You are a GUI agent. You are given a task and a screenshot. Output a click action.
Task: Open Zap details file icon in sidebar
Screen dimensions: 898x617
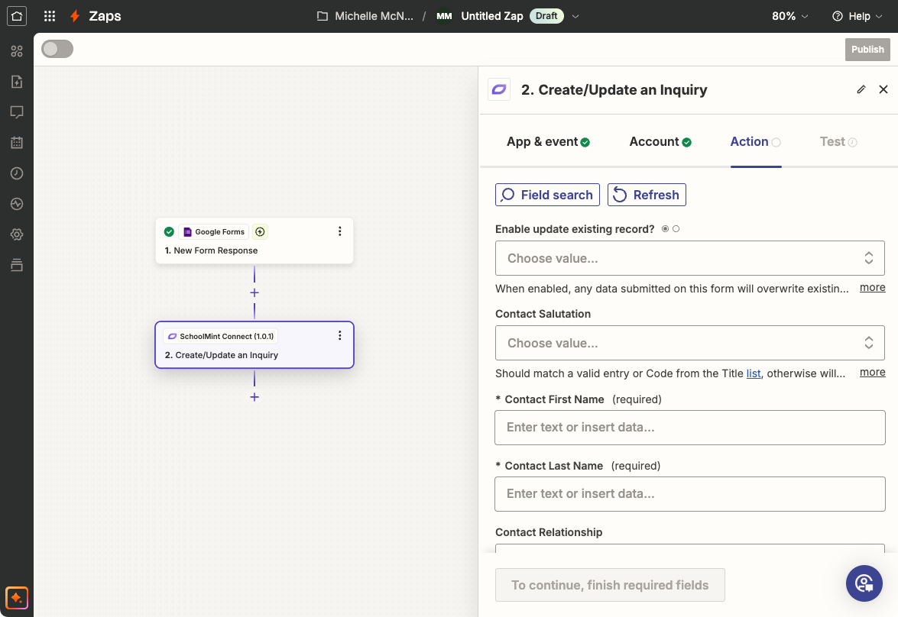point(17,82)
